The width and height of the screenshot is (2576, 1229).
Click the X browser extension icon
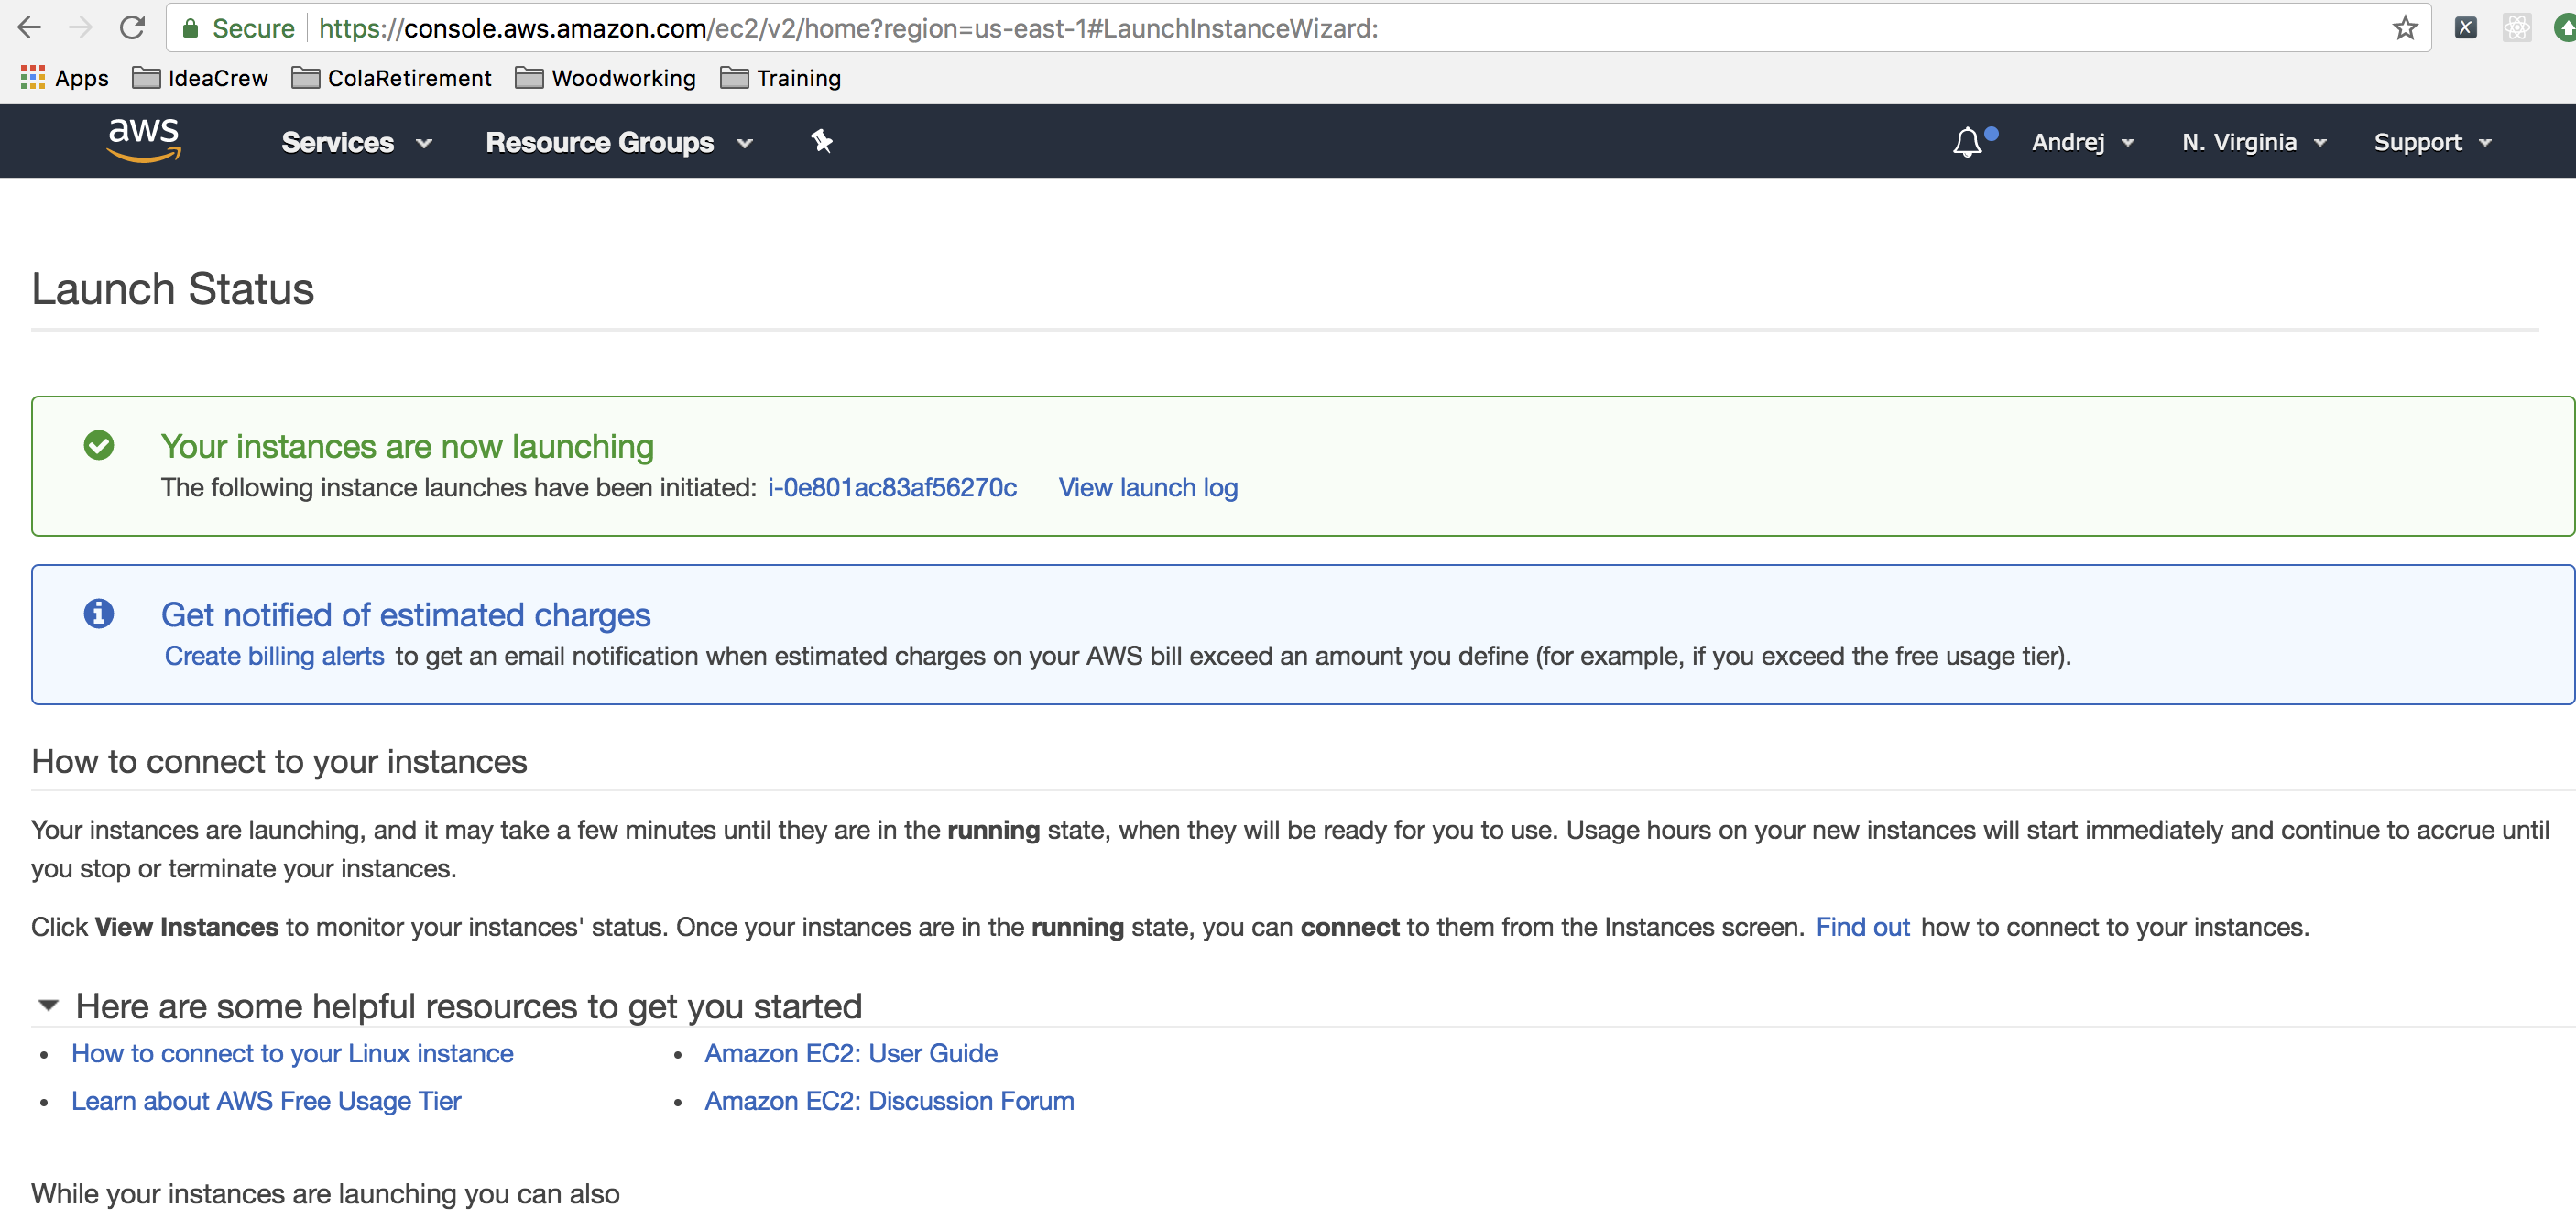point(2465,28)
